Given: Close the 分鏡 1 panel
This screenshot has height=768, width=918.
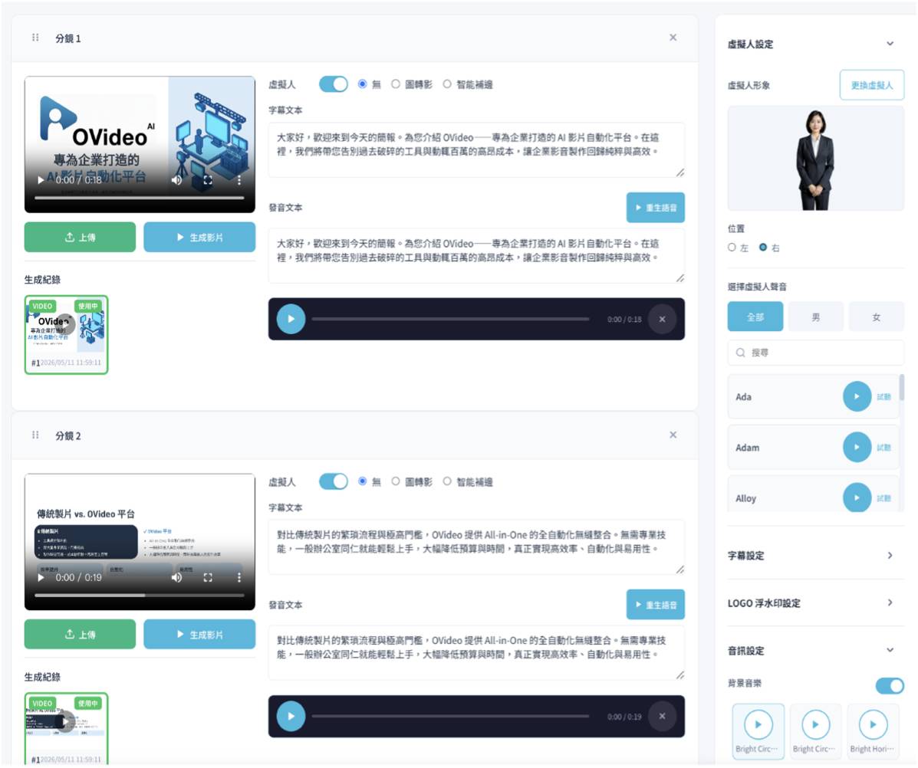Looking at the screenshot, I should click(673, 38).
